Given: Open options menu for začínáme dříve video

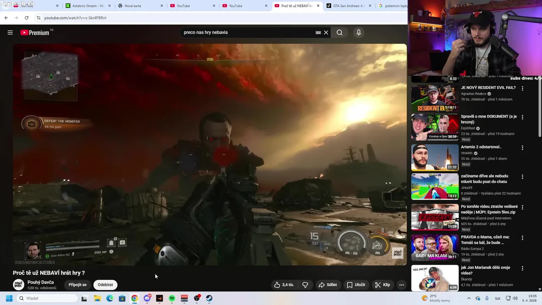Looking at the screenshot, I should (x=523, y=177).
